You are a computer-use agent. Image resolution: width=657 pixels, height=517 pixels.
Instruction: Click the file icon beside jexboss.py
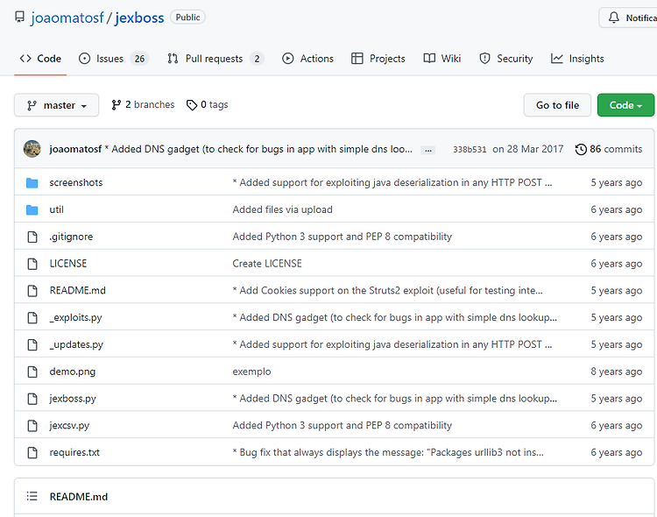(x=32, y=399)
